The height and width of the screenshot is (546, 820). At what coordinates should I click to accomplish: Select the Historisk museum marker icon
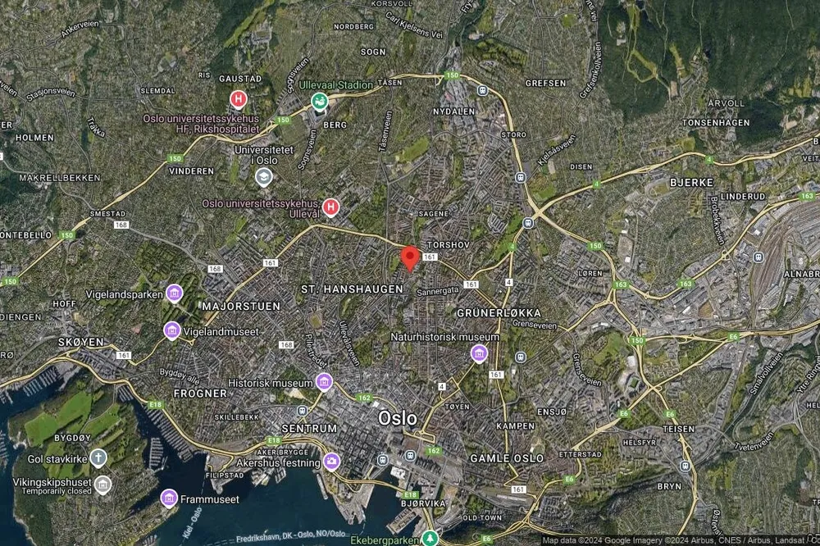pos(324,382)
